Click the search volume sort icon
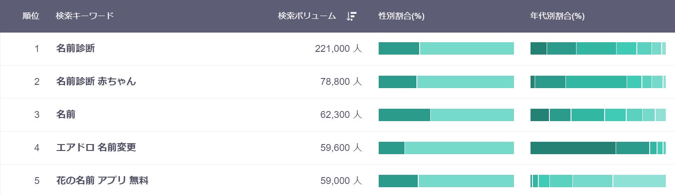Screen dimensions: 675x195 pyautogui.click(x=352, y=16)
